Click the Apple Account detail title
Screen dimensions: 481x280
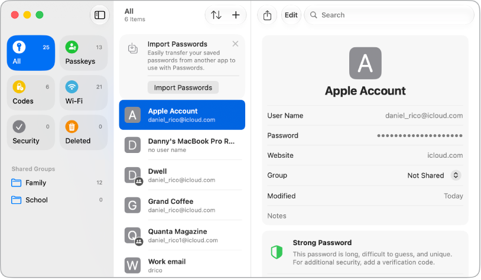(365, 91)
